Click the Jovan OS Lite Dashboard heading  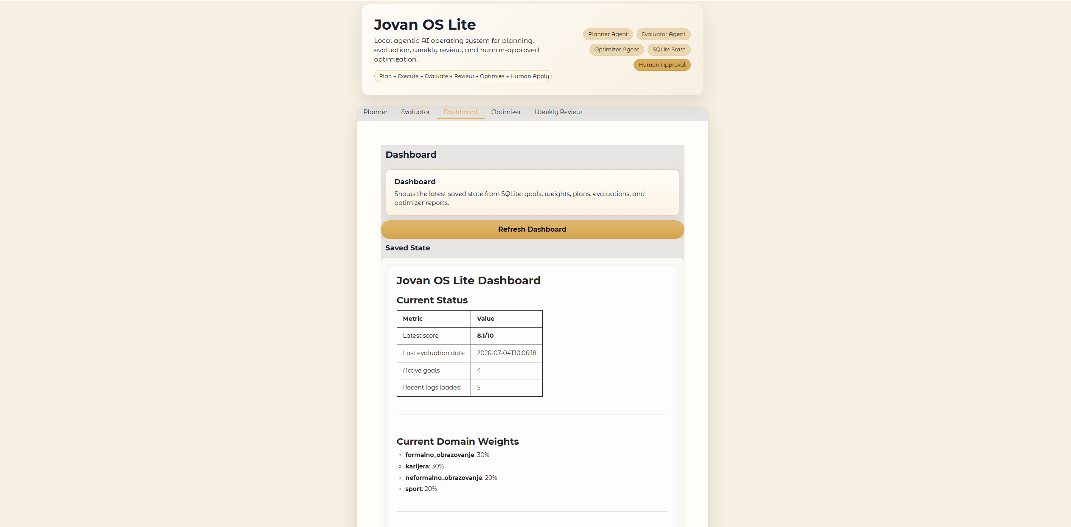[468, 280]
